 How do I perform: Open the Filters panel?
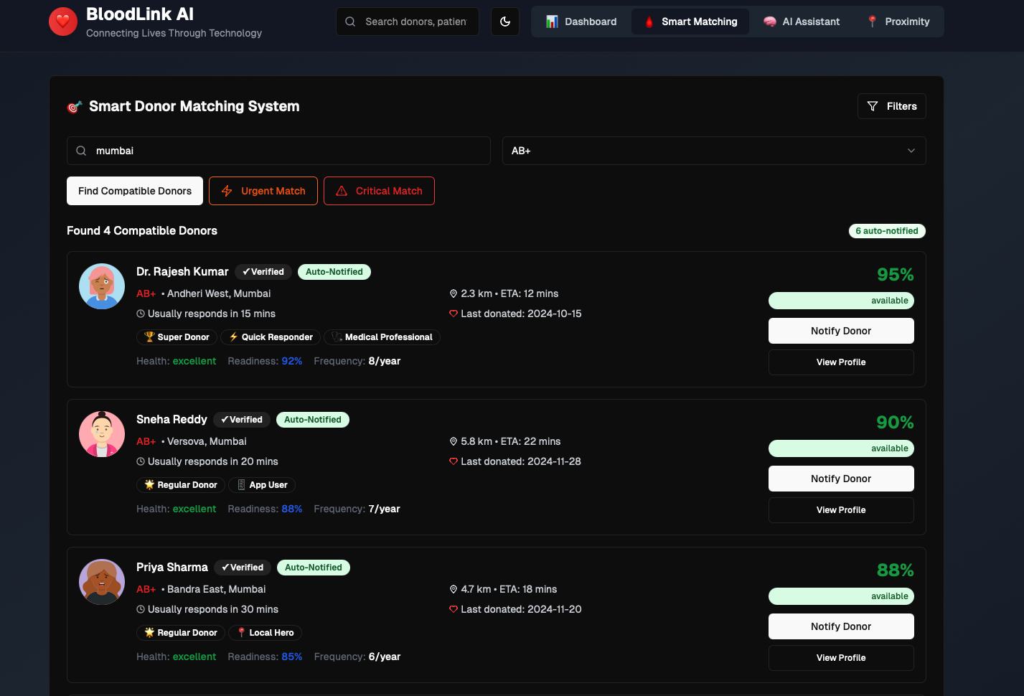[x=892, y=106]
